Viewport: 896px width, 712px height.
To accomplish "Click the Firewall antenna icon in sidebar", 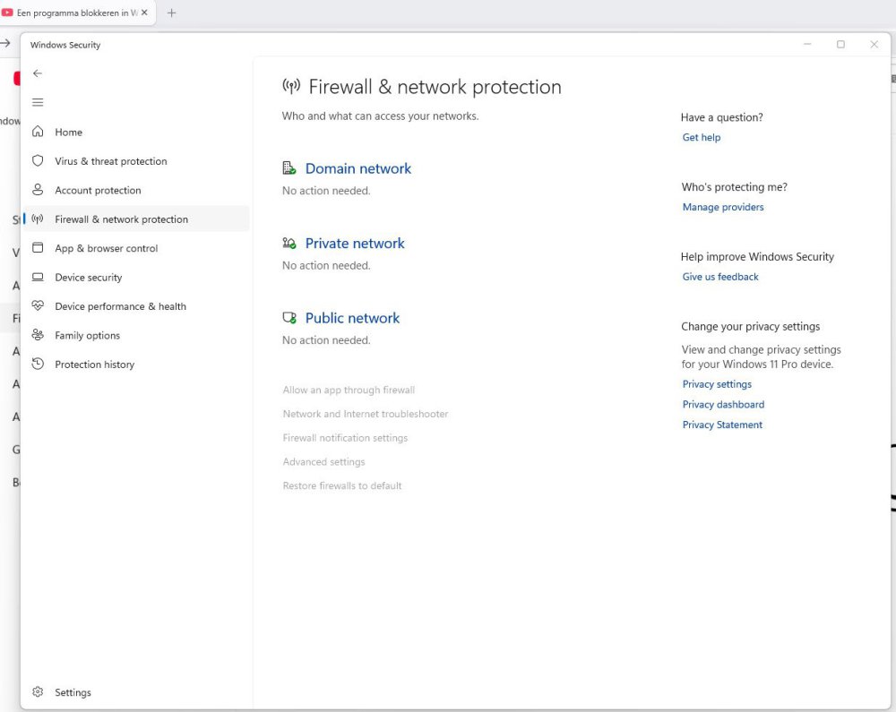I will coord(38,219).
